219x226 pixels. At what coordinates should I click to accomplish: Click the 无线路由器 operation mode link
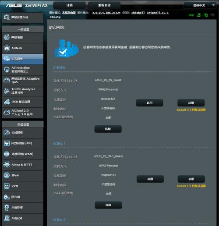click(x=69, y=13)
